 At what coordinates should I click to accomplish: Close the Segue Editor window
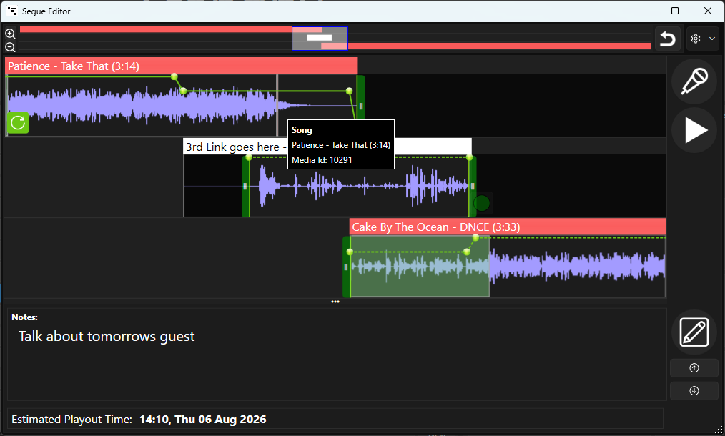[707, 11]
